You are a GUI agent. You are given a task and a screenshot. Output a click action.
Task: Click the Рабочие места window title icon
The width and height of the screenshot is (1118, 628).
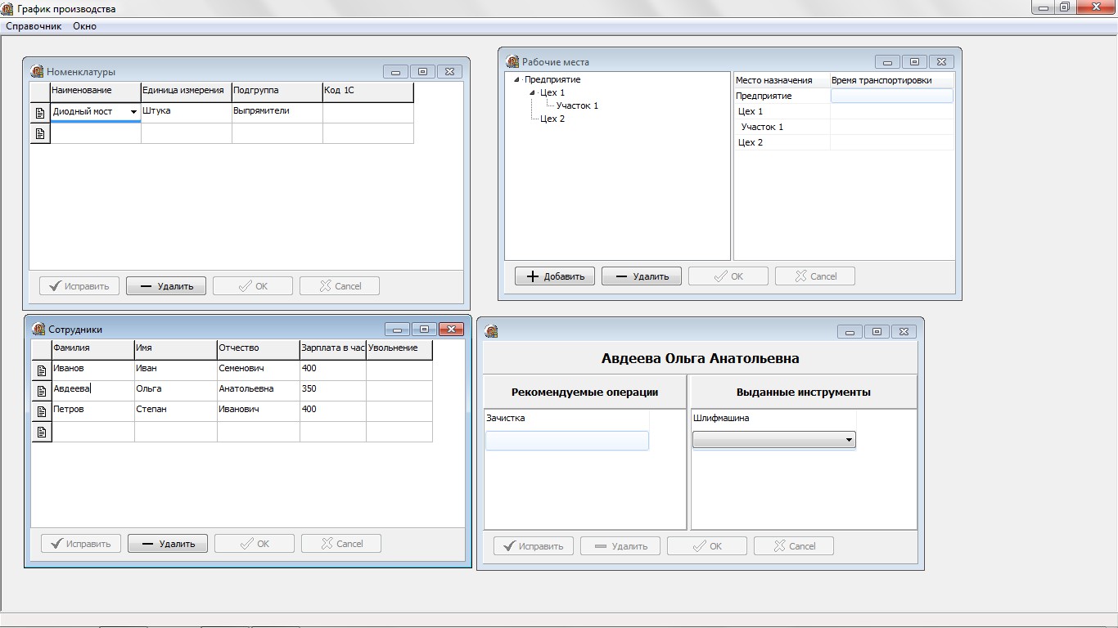(512, 61)
